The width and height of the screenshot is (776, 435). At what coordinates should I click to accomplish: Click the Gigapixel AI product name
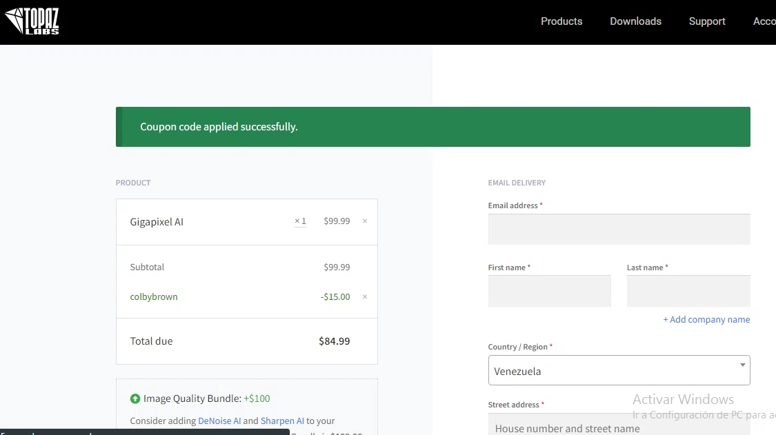157,222
